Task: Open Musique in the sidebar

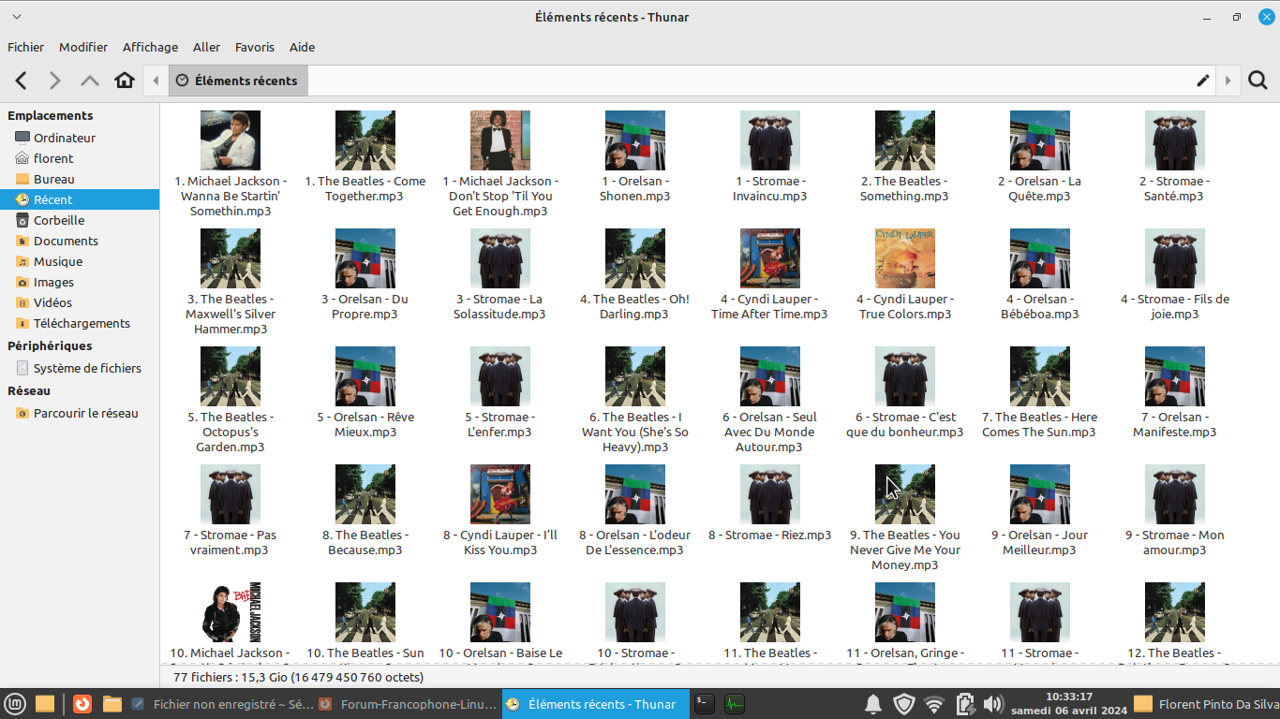Action: point(80,261)
